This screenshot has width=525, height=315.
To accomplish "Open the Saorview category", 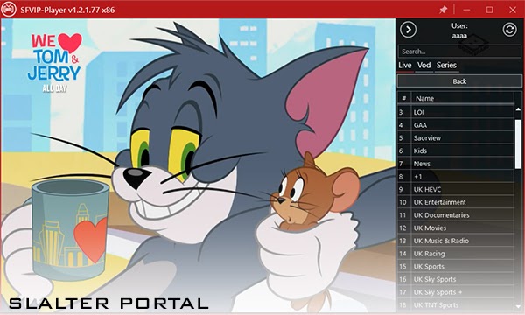I will point(456,138).
